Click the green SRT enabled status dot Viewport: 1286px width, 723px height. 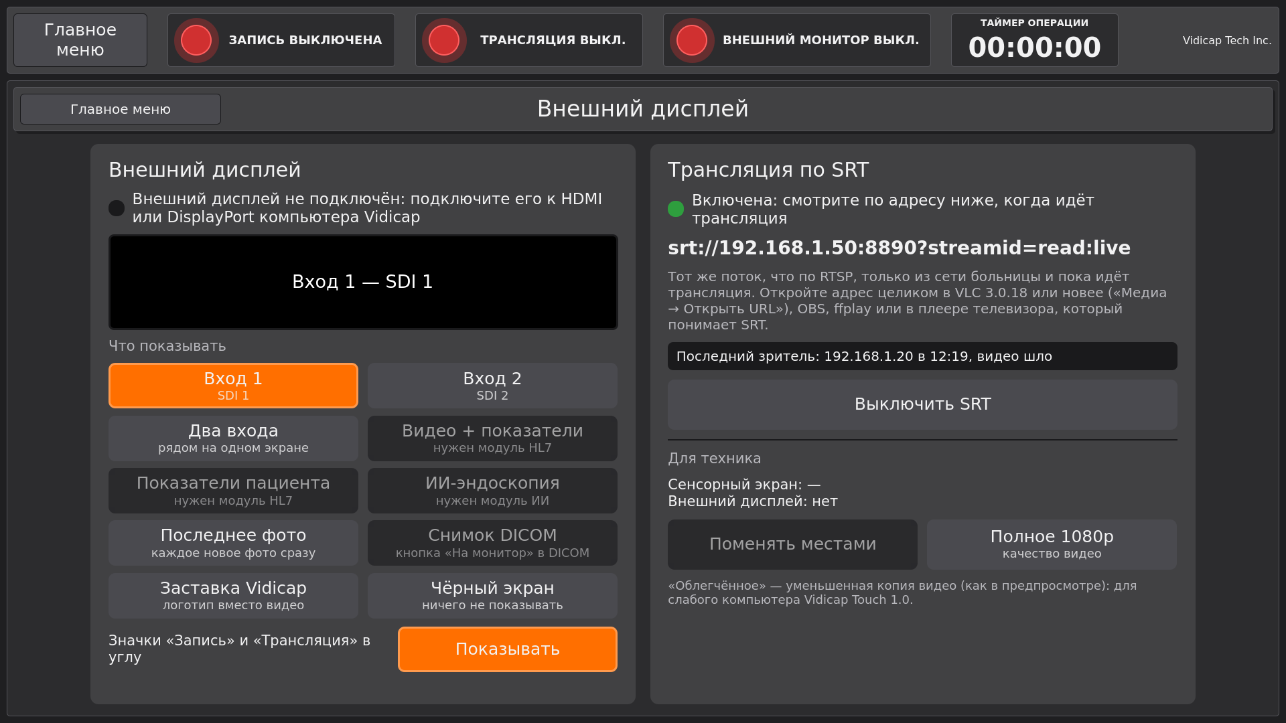click(x=676, y=209)
